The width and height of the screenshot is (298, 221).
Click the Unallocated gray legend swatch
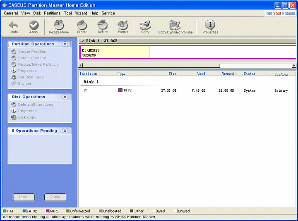pyautogui.click(x=101, y=211)
